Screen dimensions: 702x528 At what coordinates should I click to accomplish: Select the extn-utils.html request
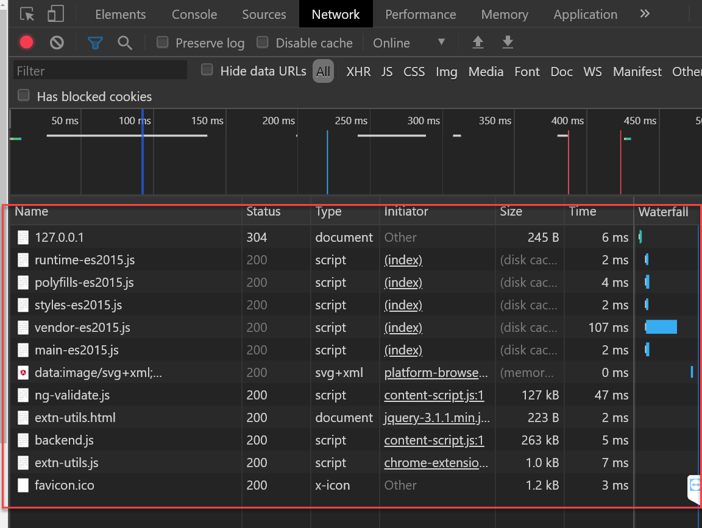coord(355,418)
